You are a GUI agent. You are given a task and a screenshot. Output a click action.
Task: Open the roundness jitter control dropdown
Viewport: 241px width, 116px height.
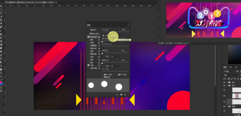tap(116, 66)
